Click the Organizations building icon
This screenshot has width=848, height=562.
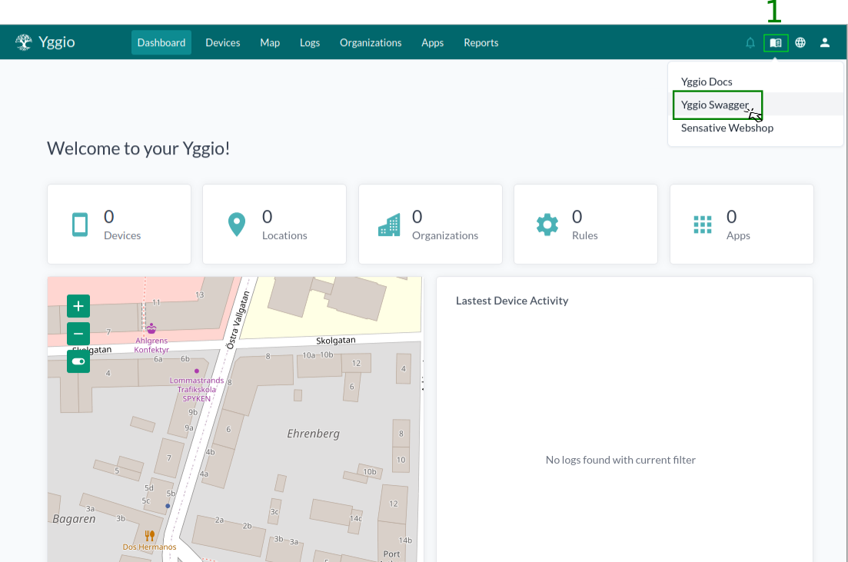point(389,224)
